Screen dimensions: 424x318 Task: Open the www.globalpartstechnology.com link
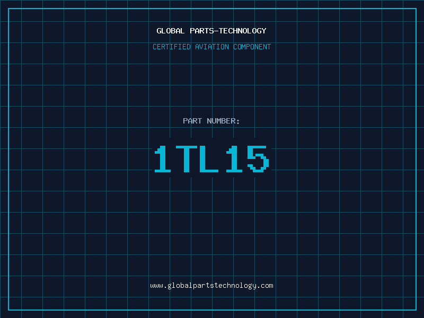coord(211,286)
